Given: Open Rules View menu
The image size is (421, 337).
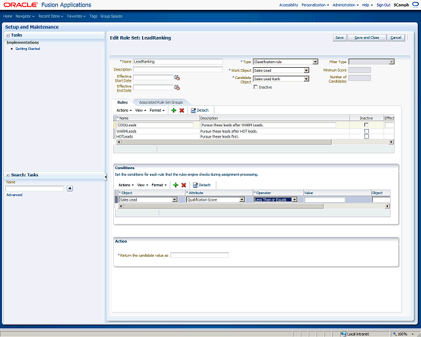Looking at the screenshot, I should coord(141,110).
